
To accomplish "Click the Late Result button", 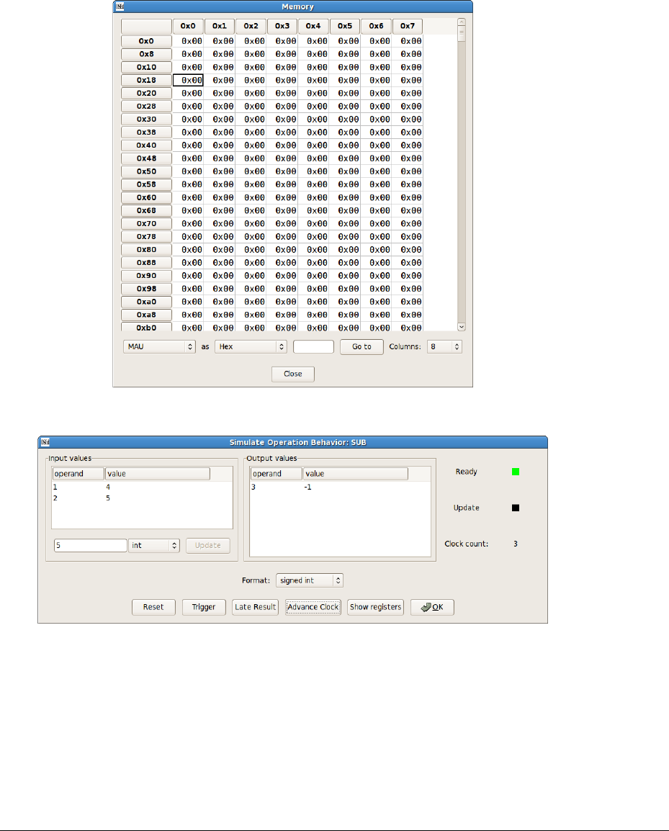I will [x=255, y=607].
